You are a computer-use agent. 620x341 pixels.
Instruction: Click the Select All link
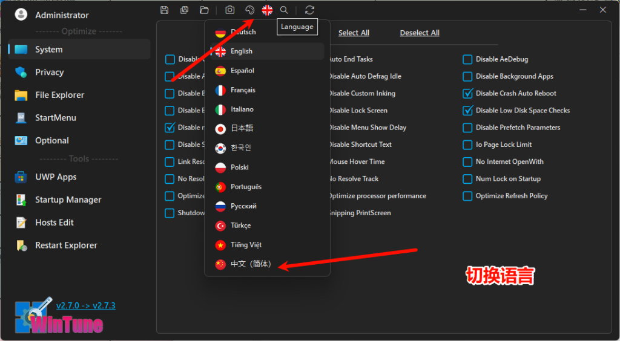[354, 33]
